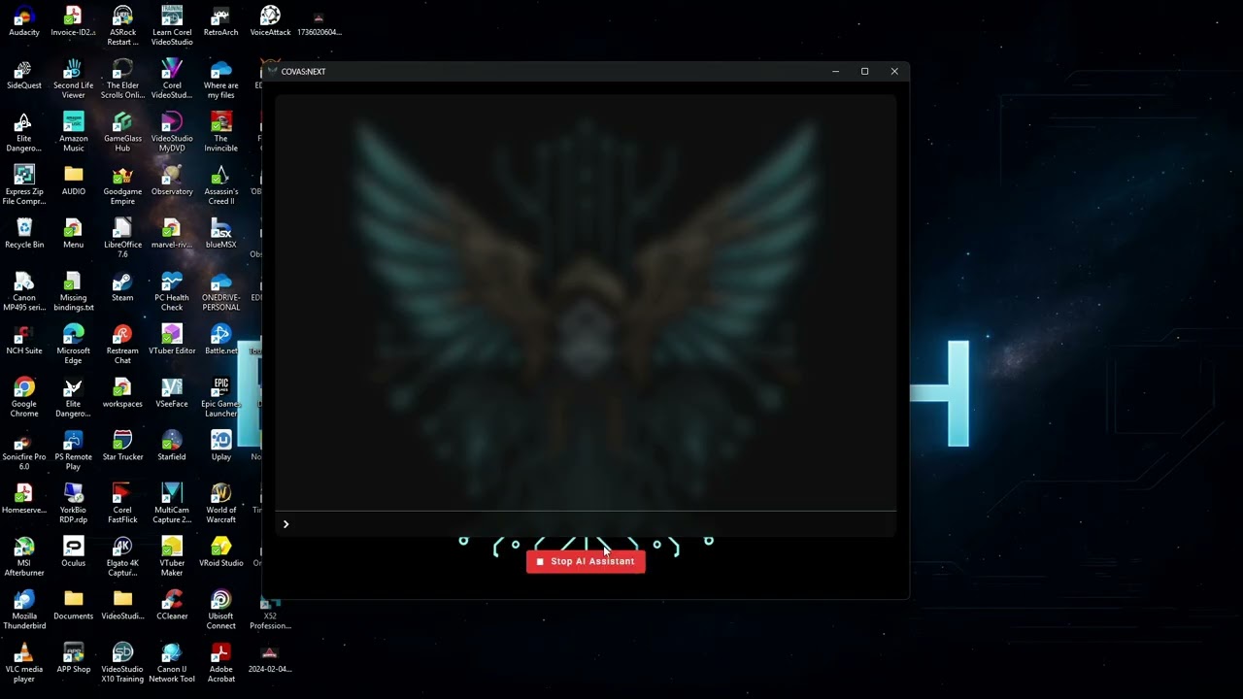
Task: Select the Canon IJ Network Tool icon
Action: click(x=172, y=663)
